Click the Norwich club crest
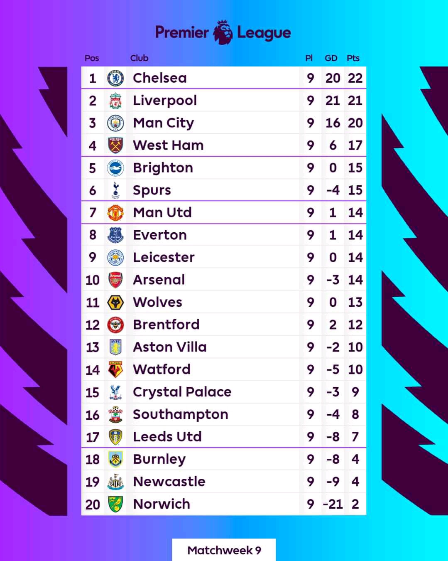 pos(115,504)
